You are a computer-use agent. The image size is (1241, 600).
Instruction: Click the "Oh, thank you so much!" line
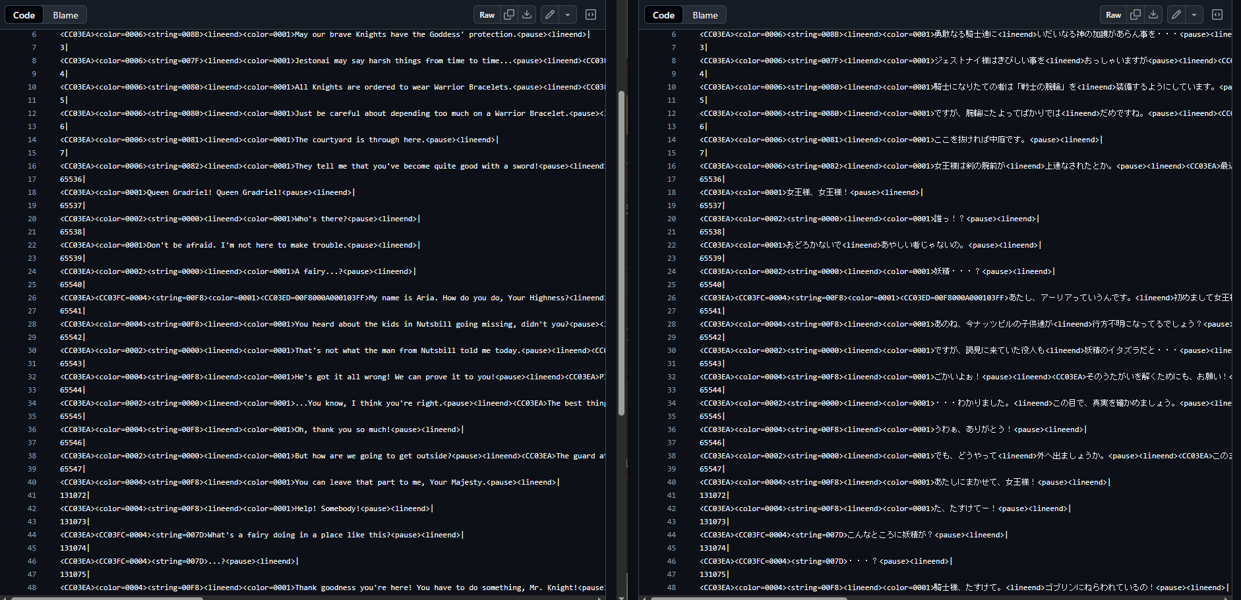(262, 429)
